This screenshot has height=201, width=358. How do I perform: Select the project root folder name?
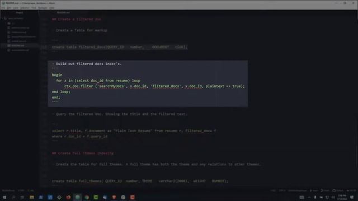point(16,18)
